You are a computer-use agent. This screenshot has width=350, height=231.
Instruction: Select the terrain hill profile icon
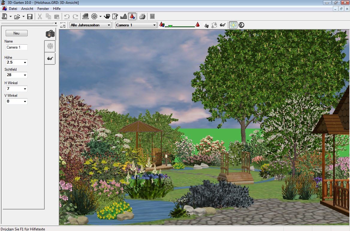123,16
